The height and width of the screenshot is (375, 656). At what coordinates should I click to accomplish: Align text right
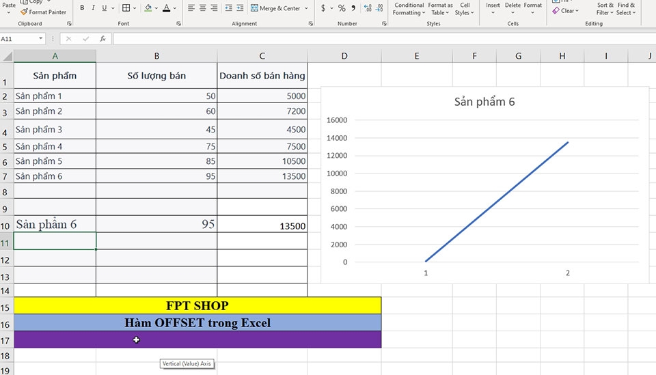[214, 8]
